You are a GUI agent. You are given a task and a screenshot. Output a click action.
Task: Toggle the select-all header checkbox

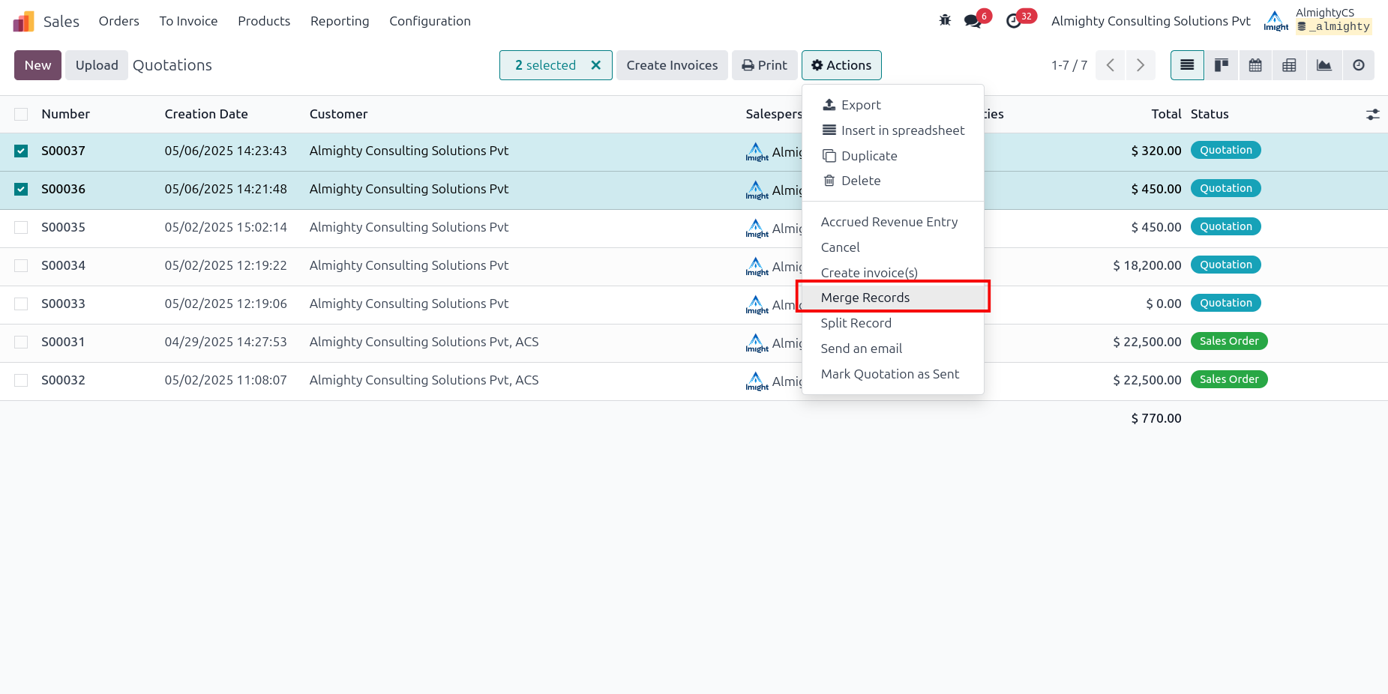(21, 115)
